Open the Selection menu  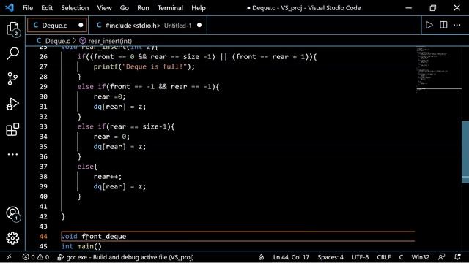[75, 8]
